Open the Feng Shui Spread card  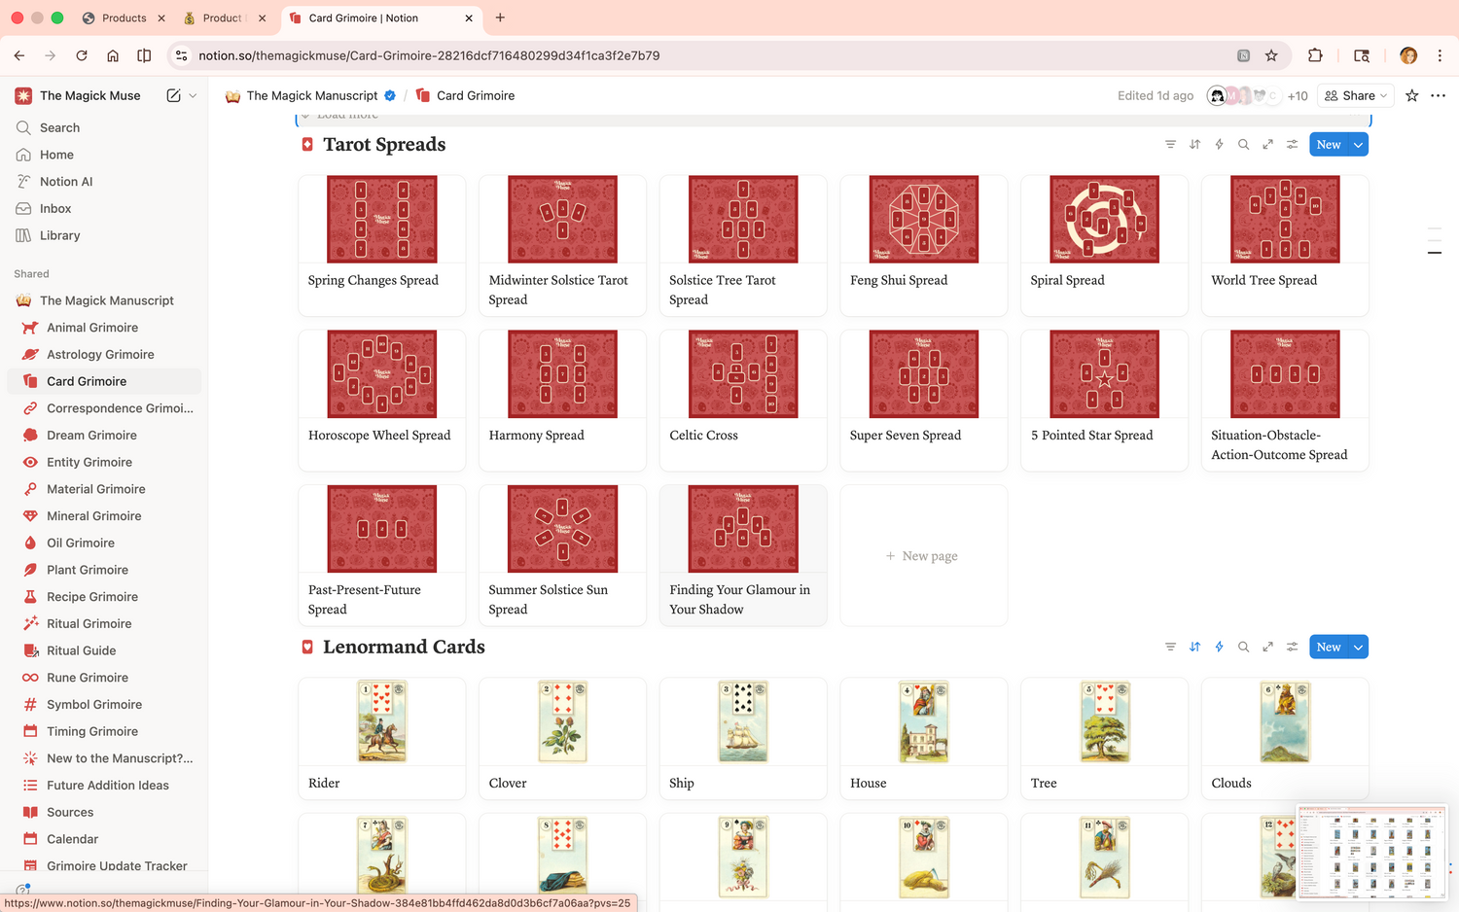pos(923,245)
